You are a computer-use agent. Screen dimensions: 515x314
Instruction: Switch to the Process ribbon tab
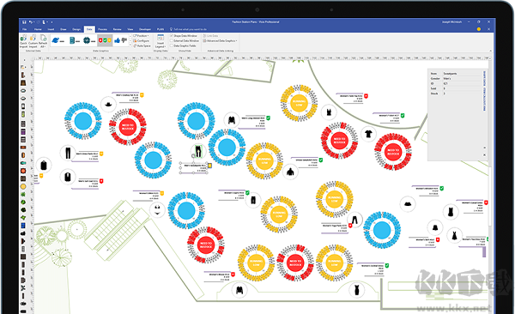pyautogui.click(x=102, y=29)
